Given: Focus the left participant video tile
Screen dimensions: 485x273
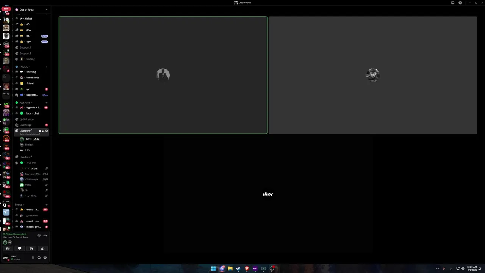Looking at the screenshot, I should (163, 75).
